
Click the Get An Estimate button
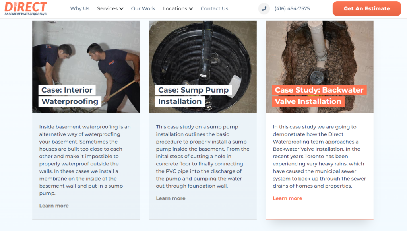click(x=366, y=8)
